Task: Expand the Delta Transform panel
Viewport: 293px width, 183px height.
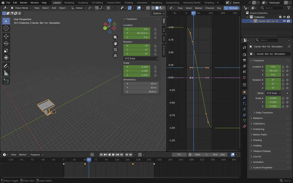Action: [264, 113]
